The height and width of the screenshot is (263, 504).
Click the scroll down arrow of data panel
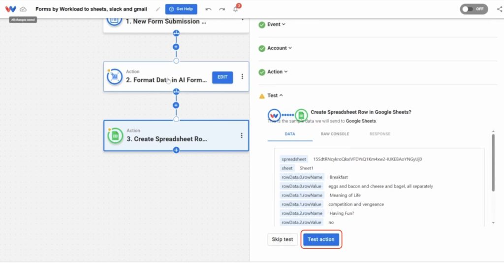pyautogui.click(x=493, y=223)
